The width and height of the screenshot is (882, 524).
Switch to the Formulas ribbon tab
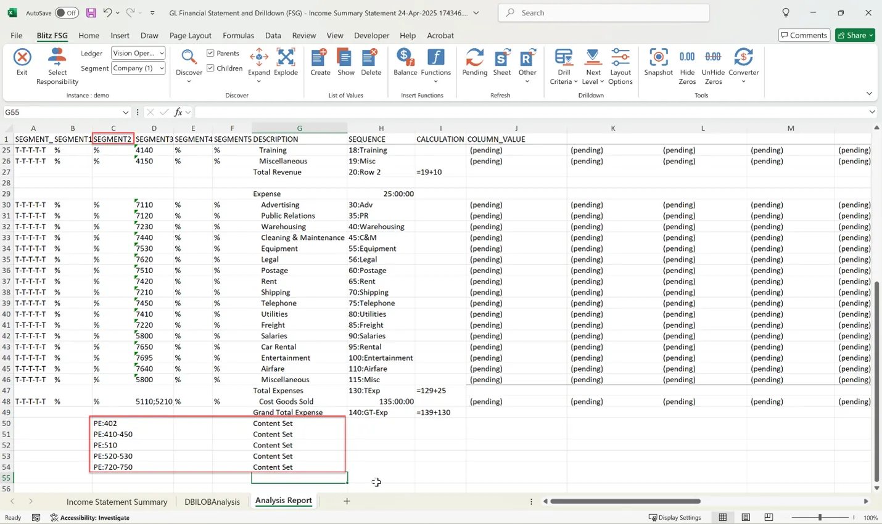coord(238,36)
